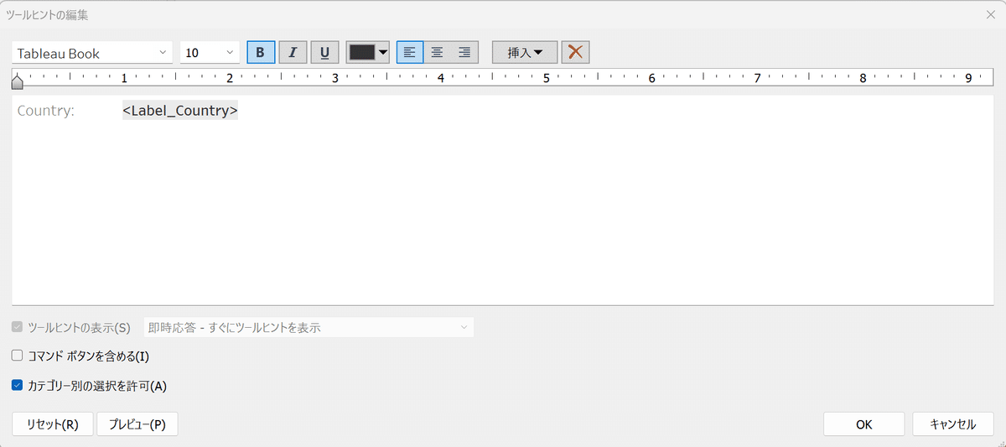Open the font size 10 dropdown
The image size is (1006, 447).
click(x=210, y=53)
